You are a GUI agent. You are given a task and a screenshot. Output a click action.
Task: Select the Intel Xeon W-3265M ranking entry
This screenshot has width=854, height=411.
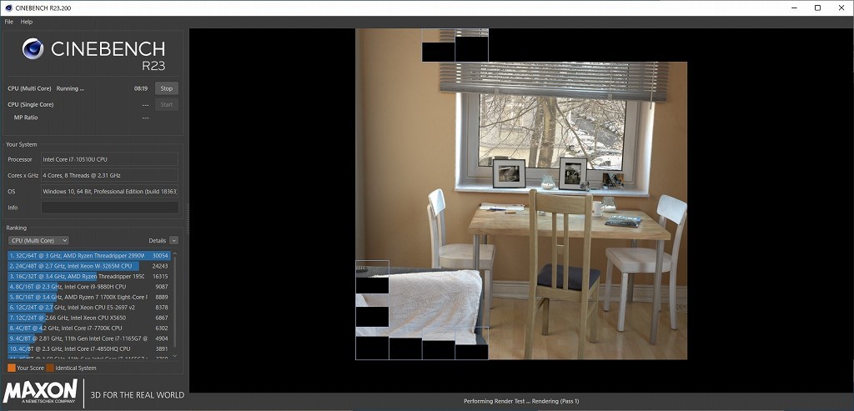[x=89, y=266]
